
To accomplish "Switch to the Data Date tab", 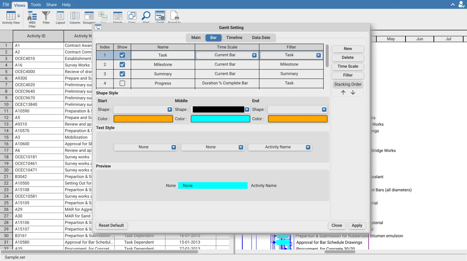I will pyautogui.click(x=261, y=38).
